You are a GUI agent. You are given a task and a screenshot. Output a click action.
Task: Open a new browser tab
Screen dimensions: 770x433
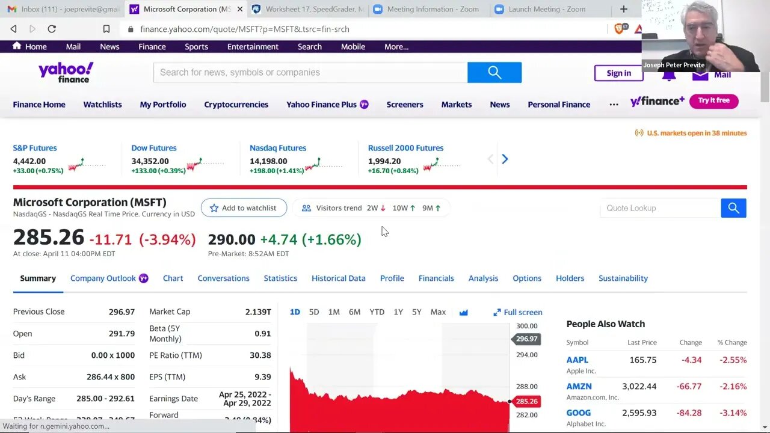623,9
